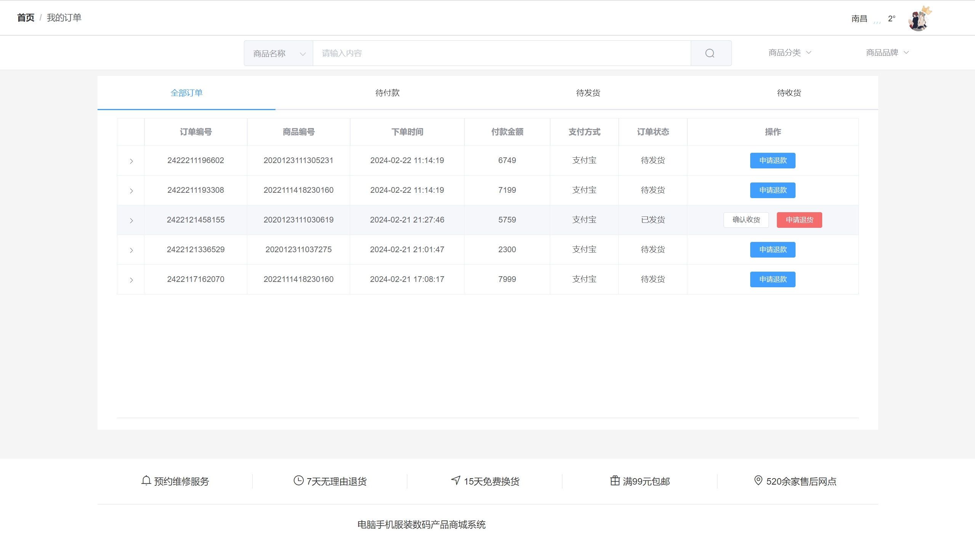Click the red 申请退货 button
This screenshot has width=975, height=533.
(x=799, y=220)
